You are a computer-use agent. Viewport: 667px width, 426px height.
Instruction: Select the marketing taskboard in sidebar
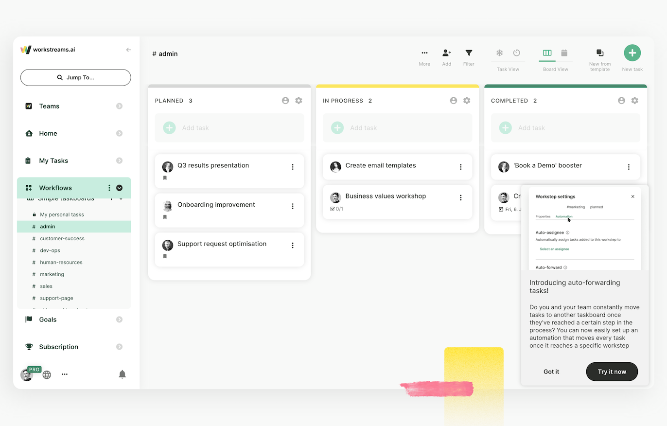(x=52, y=274)
